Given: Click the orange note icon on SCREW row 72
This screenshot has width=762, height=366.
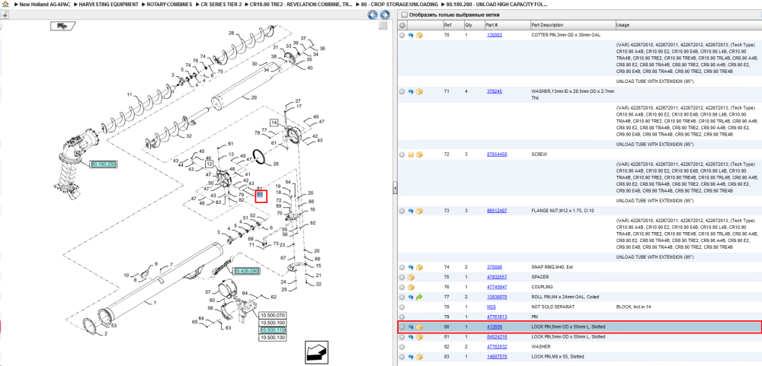Looking at the screenshot, I should (411, 155).
